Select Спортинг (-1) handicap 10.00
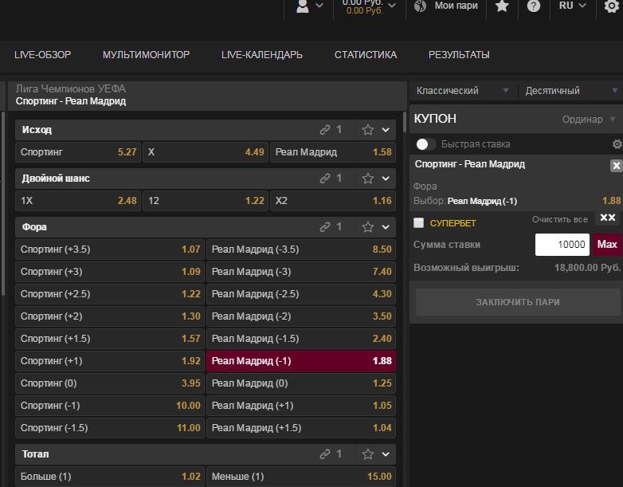Viewport: 623px width, 487px height. point(110,406)
